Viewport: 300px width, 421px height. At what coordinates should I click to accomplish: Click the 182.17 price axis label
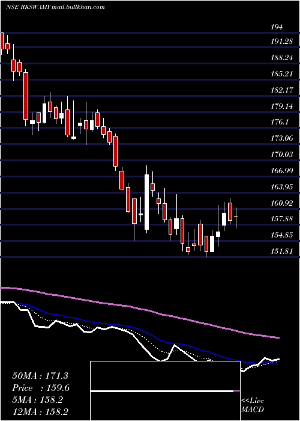[281, 90]
